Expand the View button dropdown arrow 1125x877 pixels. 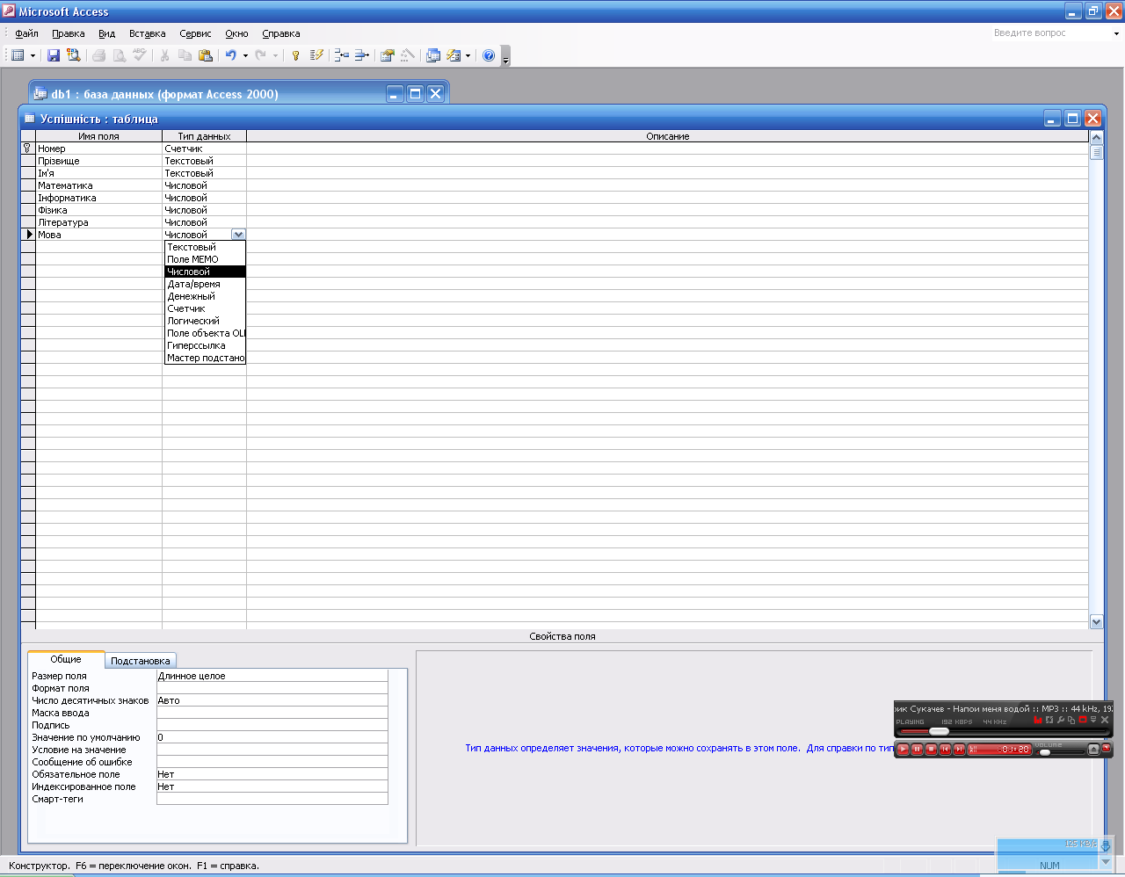pyautogui.click(x=33, y=55)
